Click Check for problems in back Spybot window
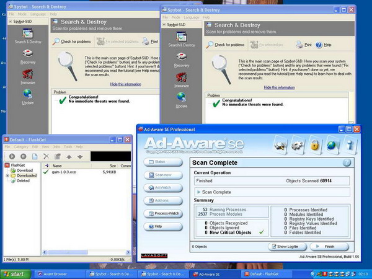 [x=72, y=42]
